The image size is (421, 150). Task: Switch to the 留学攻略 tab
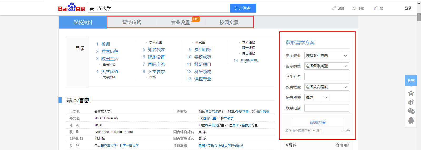click(x=132, y=22)
